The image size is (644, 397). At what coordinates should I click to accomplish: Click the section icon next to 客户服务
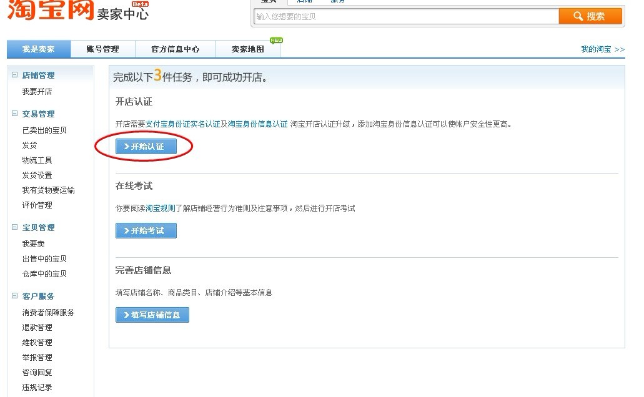pos(14,296)
